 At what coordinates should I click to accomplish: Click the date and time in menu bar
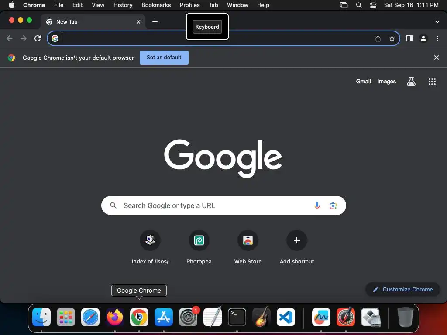click(x=411, y=5)
